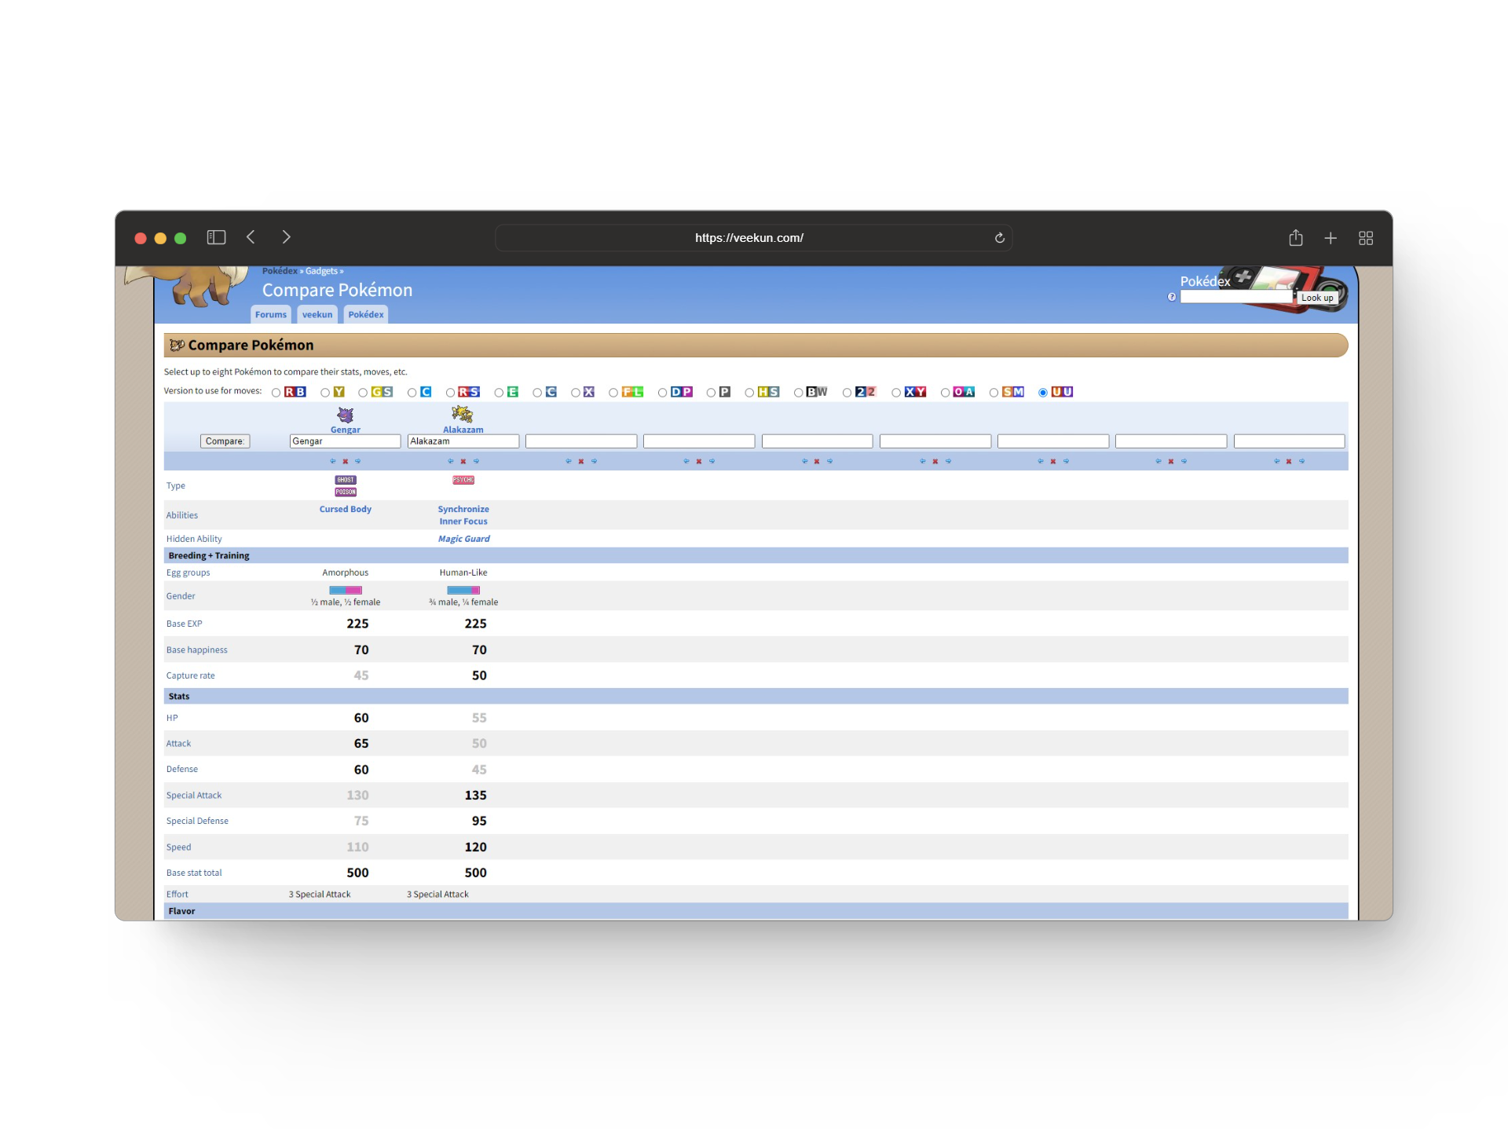Click the third empty Pokémon name field
The height and width of the screenshot is (1131, 1508).
coord(817,441)
